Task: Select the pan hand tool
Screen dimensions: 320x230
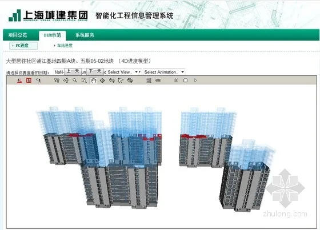Action: click(x=93, y=80)
